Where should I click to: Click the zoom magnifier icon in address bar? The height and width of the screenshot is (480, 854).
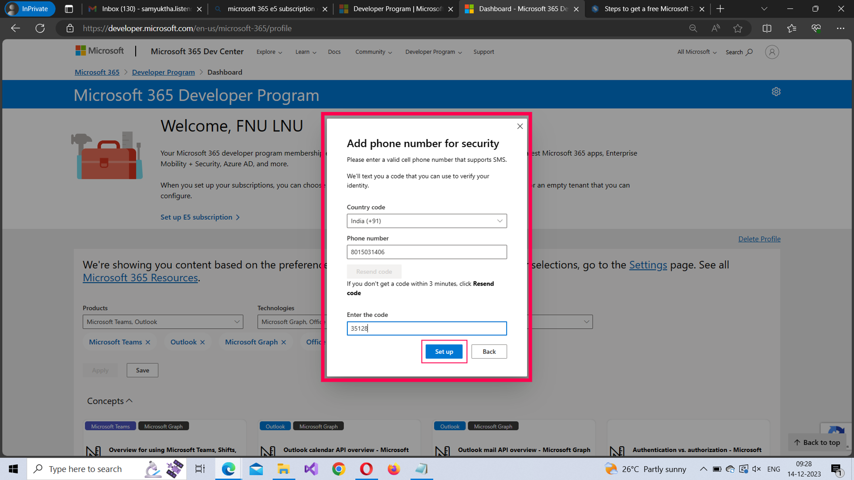[x=693, y=28]
